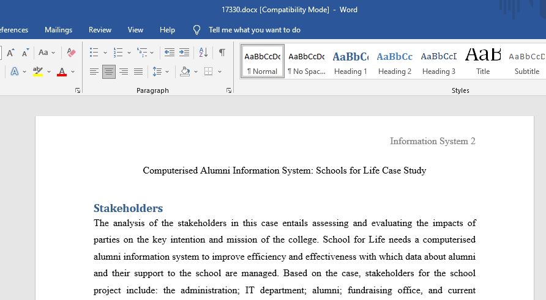Click the document title line

(285, 170)
